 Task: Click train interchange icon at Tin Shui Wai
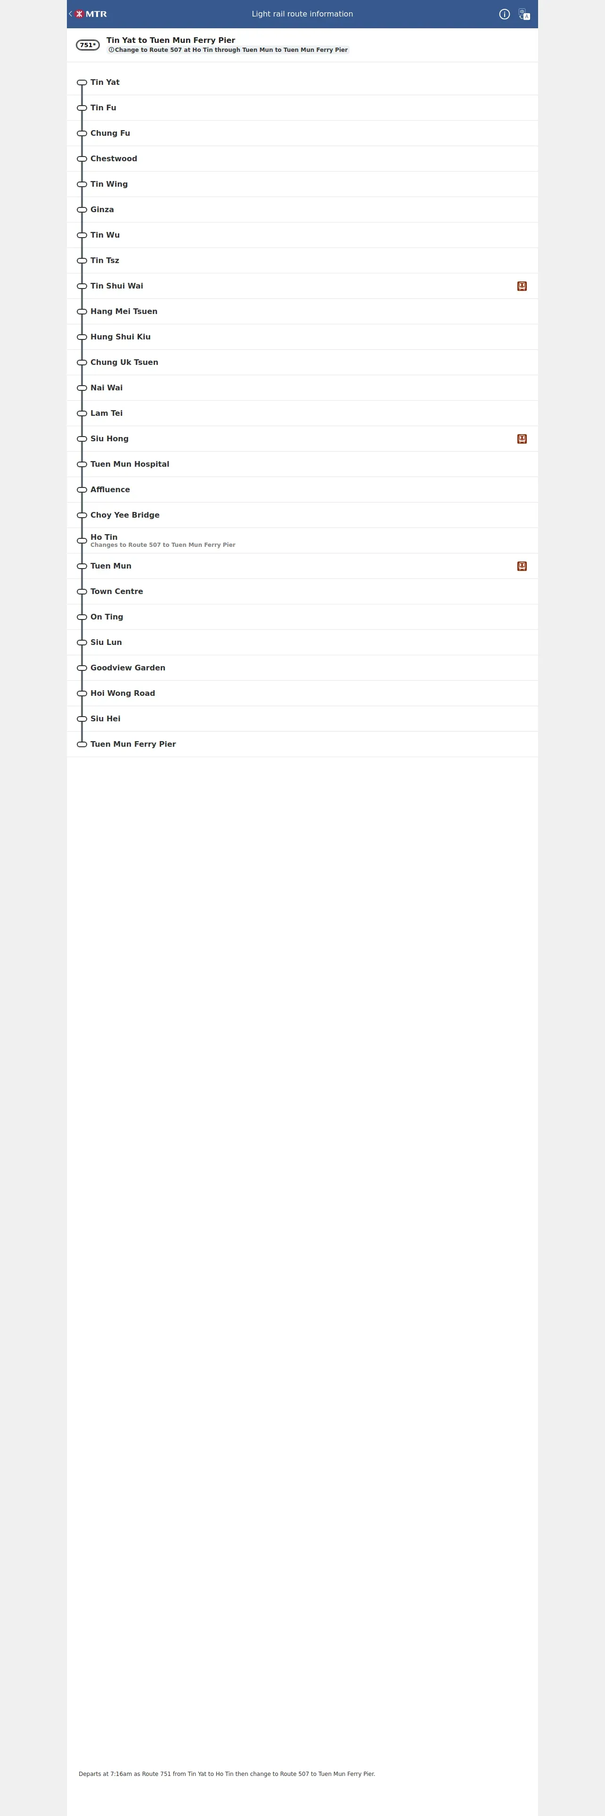click(x=522, y=286)
